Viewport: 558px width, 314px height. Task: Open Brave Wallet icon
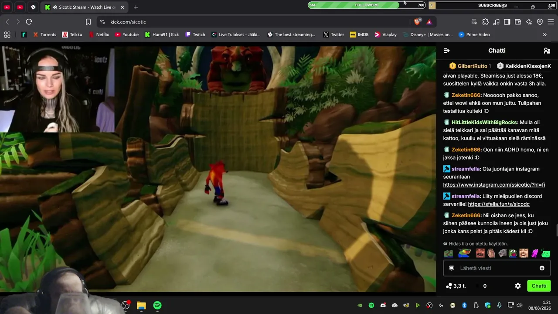click(x=518, y=22)
